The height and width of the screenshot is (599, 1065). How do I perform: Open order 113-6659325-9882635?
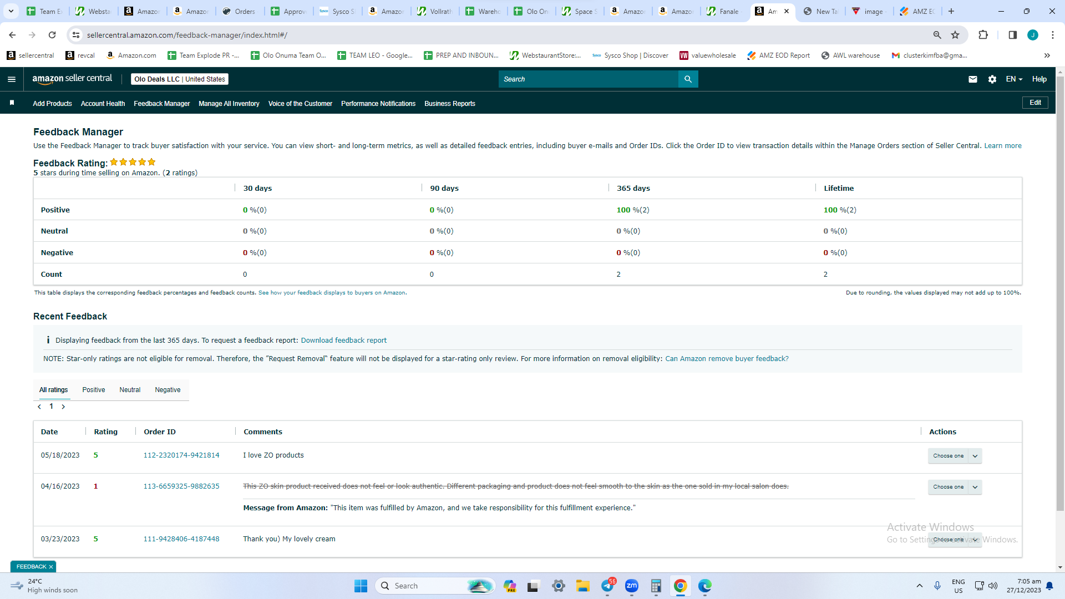181,486
